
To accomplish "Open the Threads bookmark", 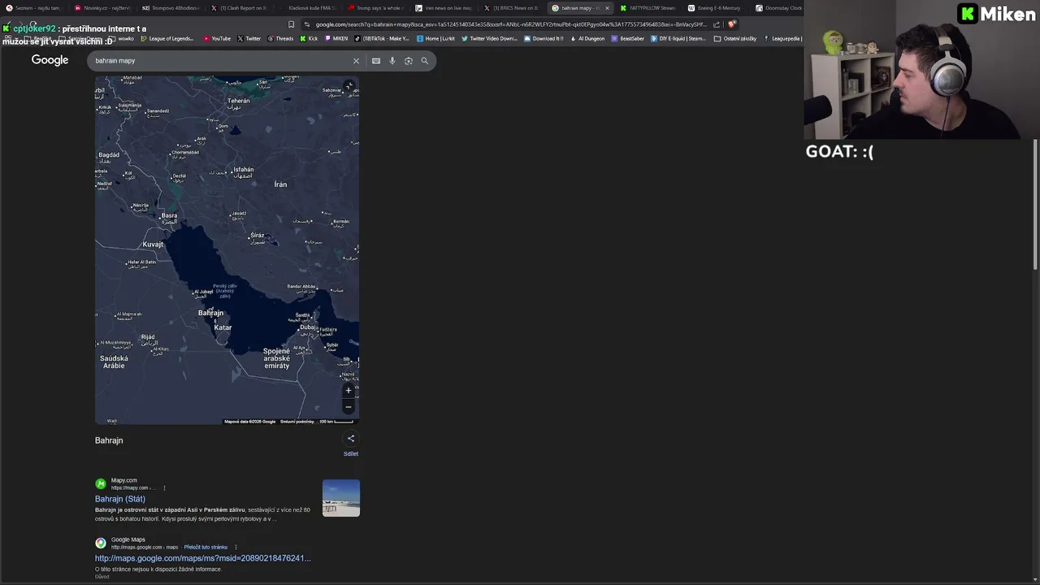I will click(x=280, y=38).
